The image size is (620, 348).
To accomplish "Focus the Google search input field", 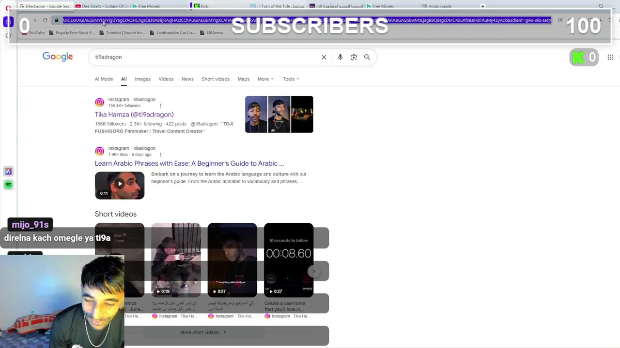I will pyautogui.click(x=206, y=57).
